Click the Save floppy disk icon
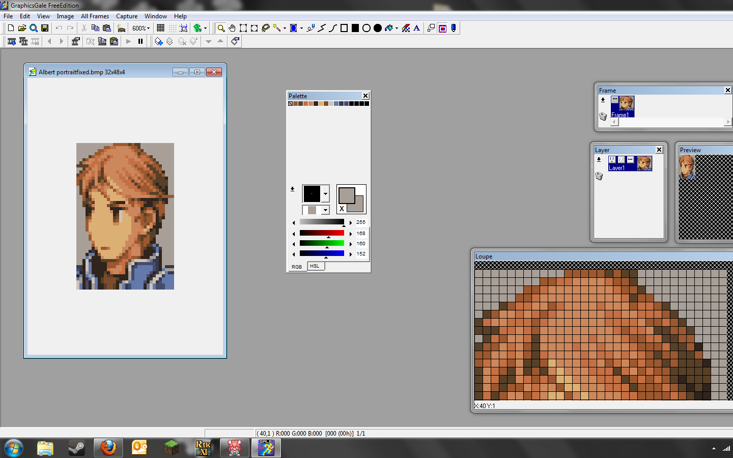 (45, 28)
